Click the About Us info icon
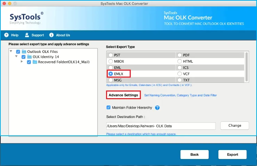 click(51, 35)
